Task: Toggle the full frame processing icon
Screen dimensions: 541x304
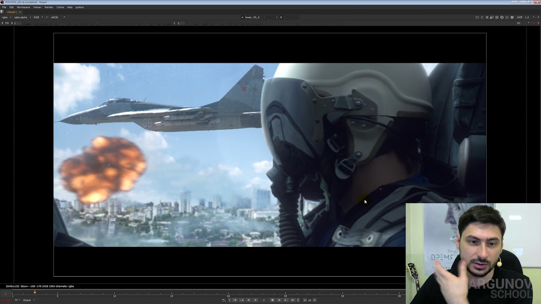Action: (497, 17)
